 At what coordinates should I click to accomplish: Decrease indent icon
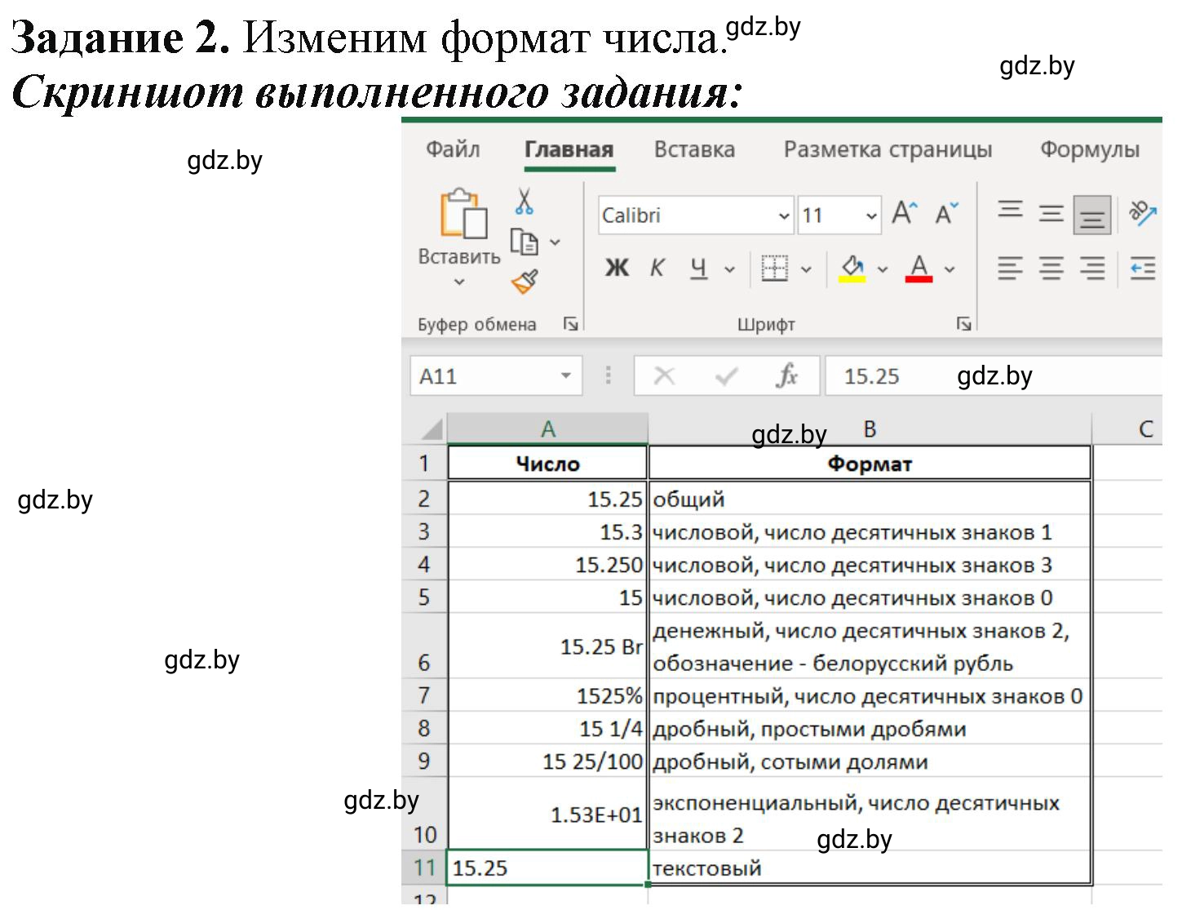pos(1143,268)
